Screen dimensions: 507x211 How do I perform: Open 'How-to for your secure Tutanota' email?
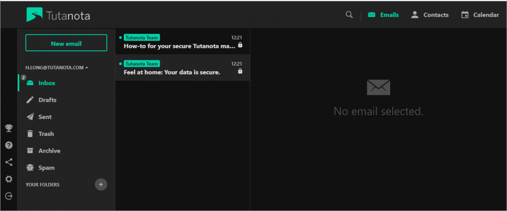coord(183,42)
